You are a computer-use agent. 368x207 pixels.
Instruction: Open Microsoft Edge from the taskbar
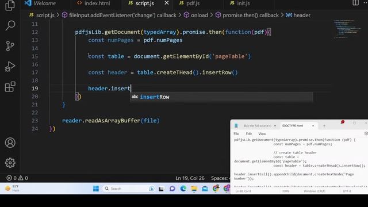183,189
